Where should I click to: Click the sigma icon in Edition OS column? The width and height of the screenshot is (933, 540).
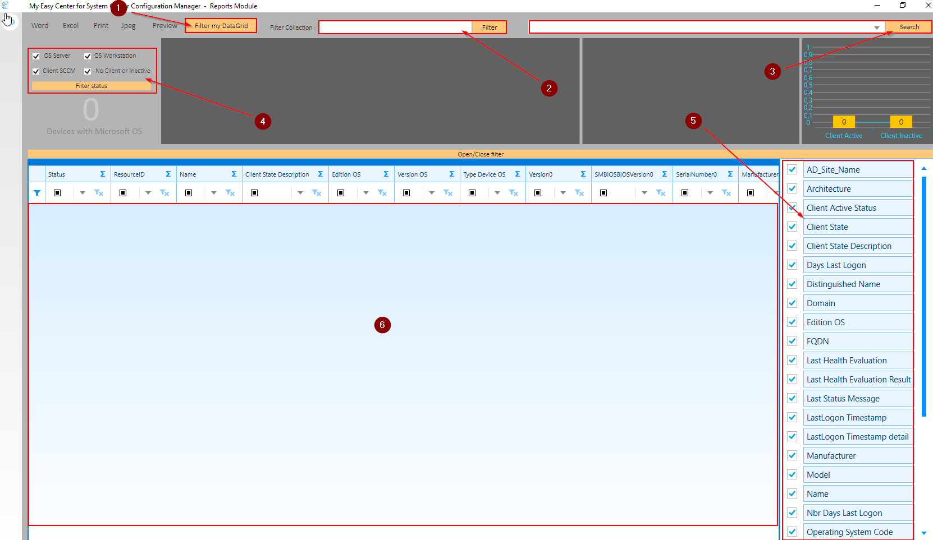click(386, 174)
